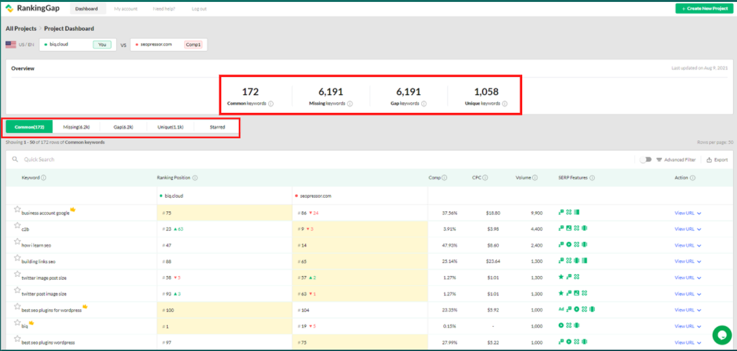Image resolution: width=737 pixels, height=351 pixels.
Task: Open the Advanced Filter options
Action: coord(676,160)
